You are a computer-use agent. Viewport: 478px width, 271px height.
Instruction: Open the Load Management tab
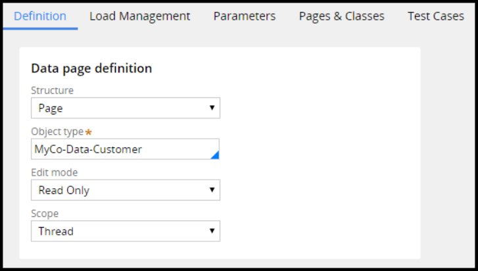pyautogui.click(x=139, y=16)
